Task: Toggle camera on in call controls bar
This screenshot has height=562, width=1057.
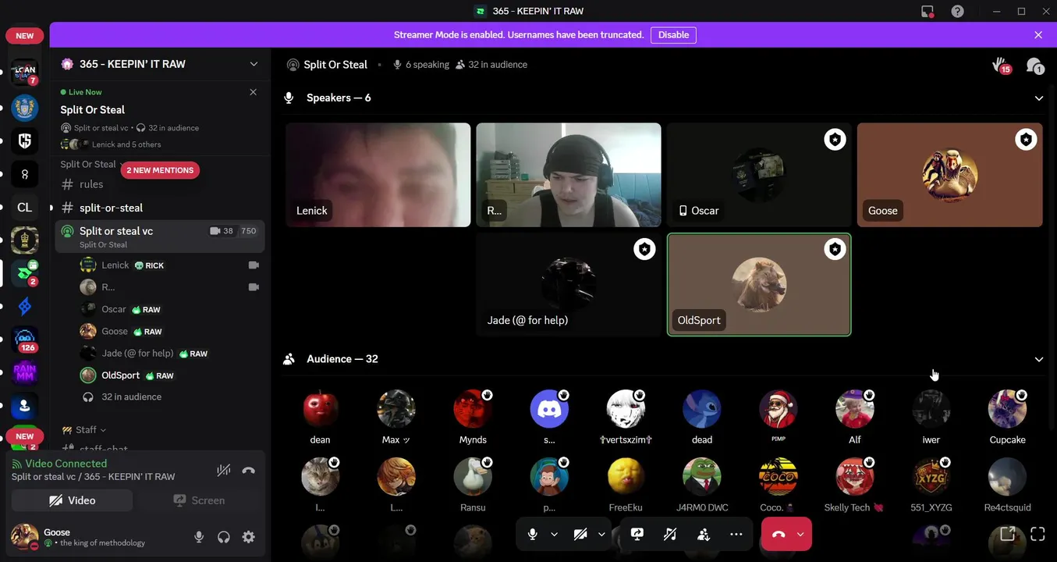Action: pyautogui.click(x=580, y=534)
